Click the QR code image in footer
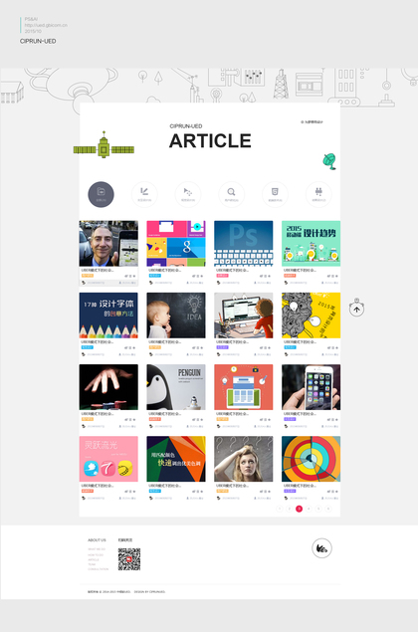418x632 pixels. point(129,559)
